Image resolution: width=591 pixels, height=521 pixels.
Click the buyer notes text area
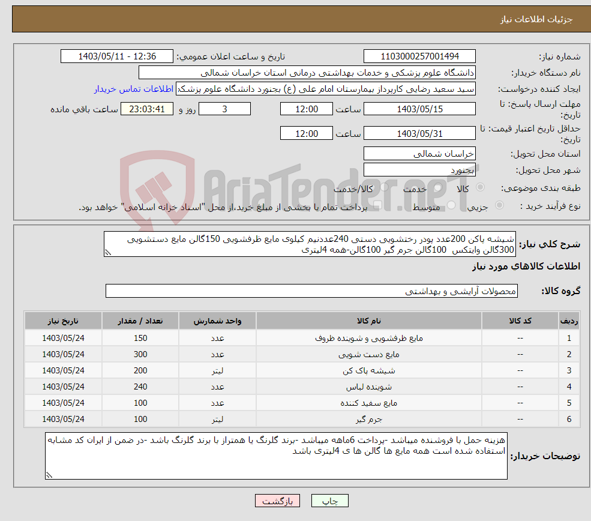pos(276,456)
